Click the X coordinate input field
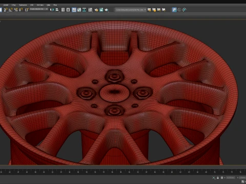Viewport: 246px width, 184px height. [x=231, y=178]
